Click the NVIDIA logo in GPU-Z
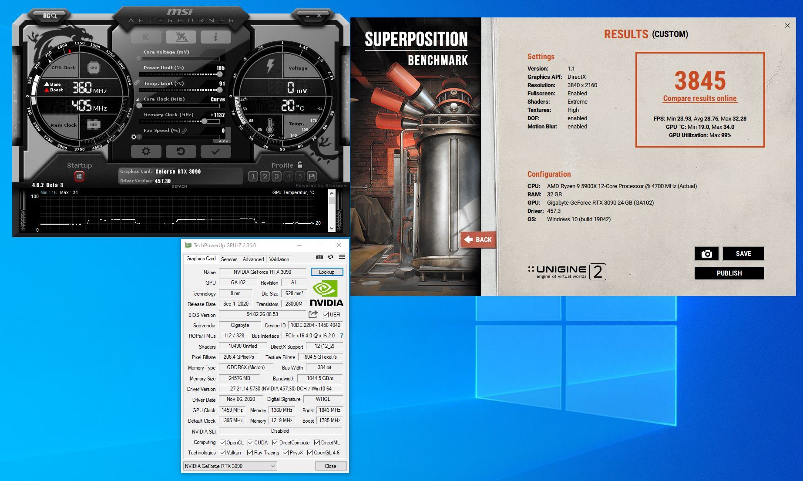 pyautogui.click(x=326, y=293)
